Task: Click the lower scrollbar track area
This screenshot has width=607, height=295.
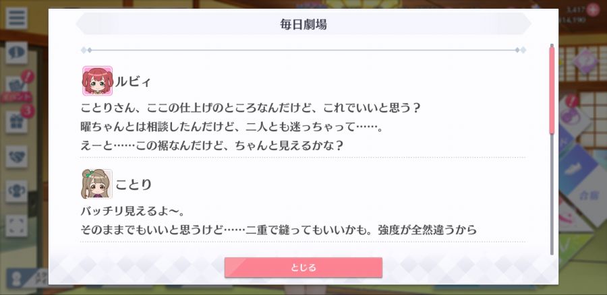Action: (552, 194)
